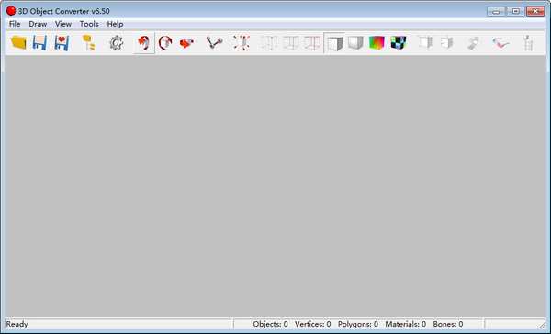Image resolution: width=551 pixels, height=334 pixels.
Task: Click the cube with red radiating arrows
Action: click(242, 43)
